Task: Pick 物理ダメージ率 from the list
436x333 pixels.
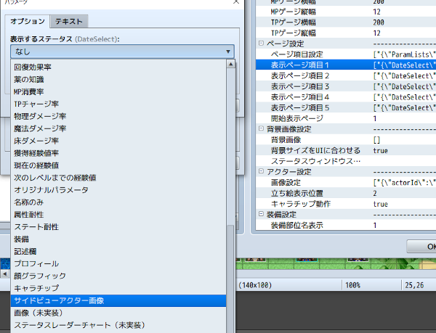Action: 118,116
